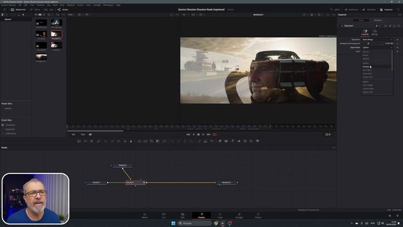
Task: Select the MediaIn2 node
Action: 123,165
